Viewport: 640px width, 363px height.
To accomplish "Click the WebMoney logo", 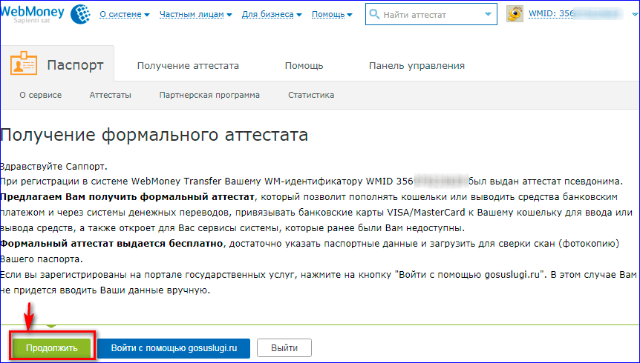I will (45, 14).
